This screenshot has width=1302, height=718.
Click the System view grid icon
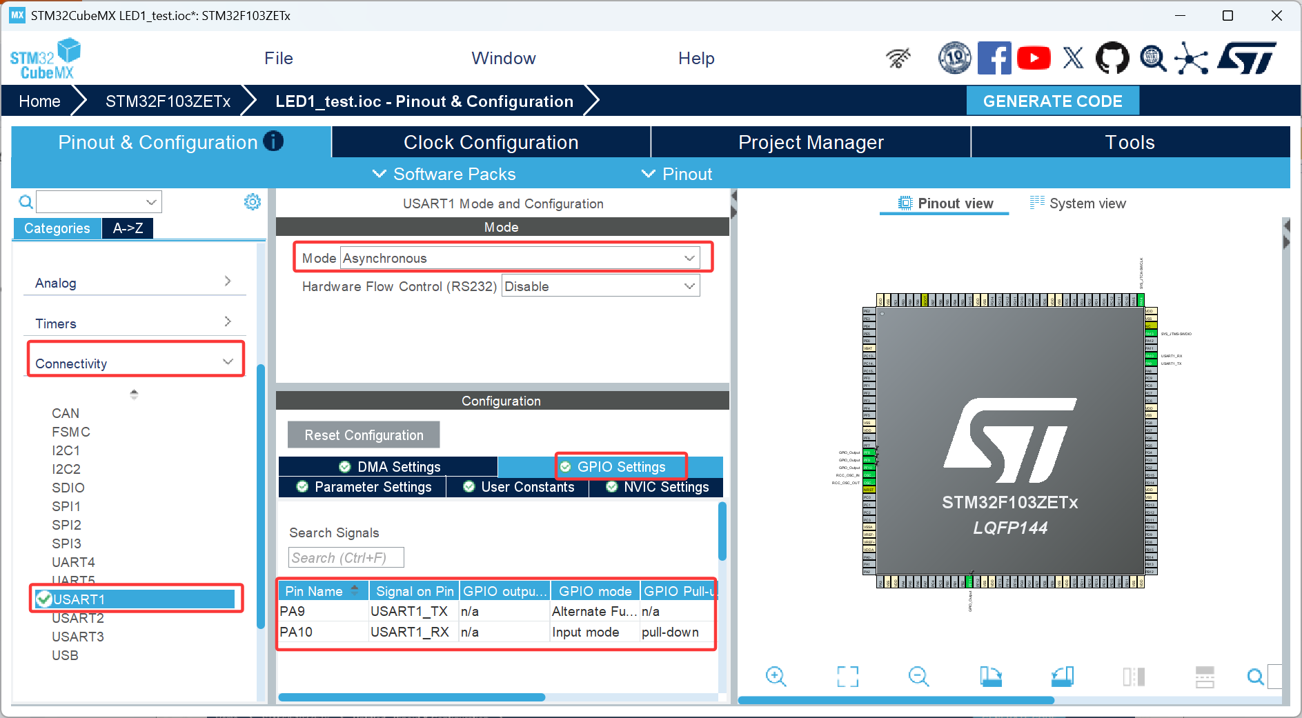pyautogui.click(x=1037, y=203)
